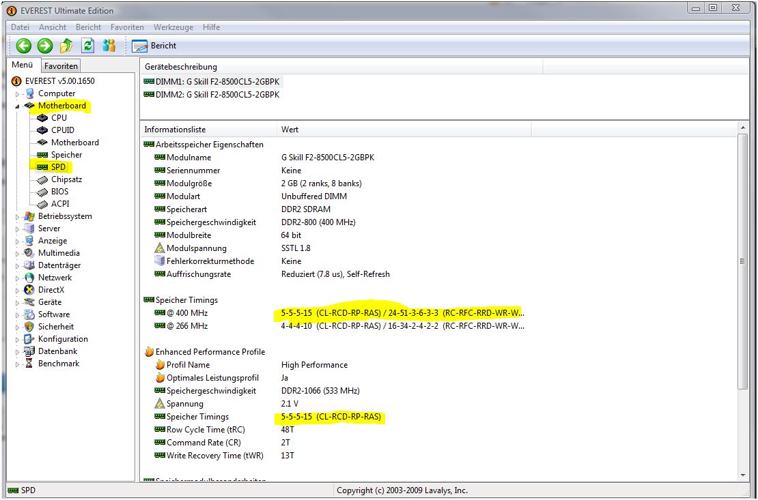Click the Speicher memory icon in the tree
Viewport: 758px width, 500px height.
43,155
